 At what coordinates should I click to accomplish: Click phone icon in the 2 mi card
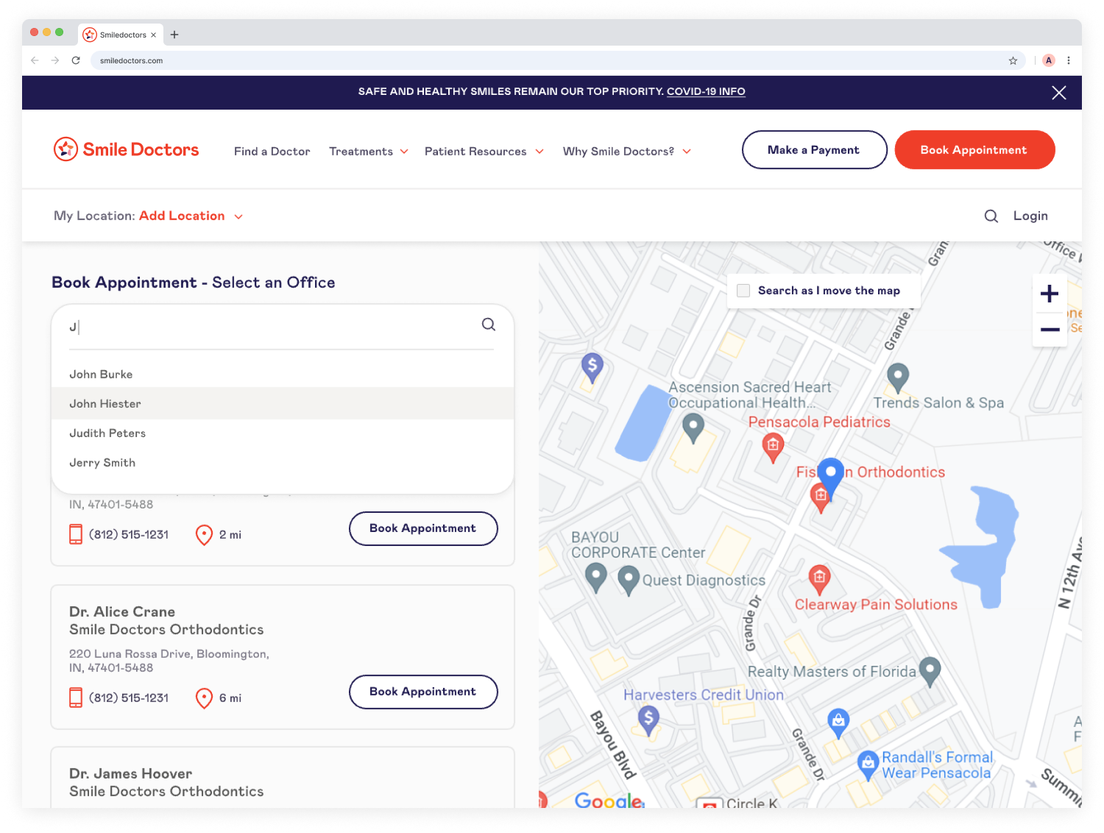tap(76, 534)
